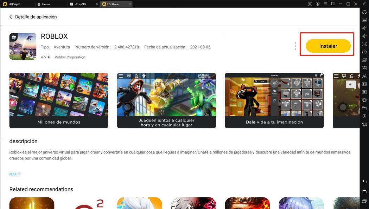This screenshot has width=369, height=209.
Task: Click the update date 2021-08-05
Action: (x=200, y=47)
